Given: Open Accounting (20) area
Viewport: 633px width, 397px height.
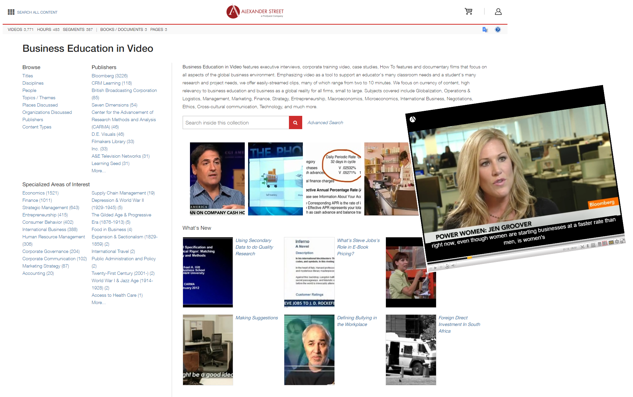Looking at the screenshot, I should click(x=38, y=273).
